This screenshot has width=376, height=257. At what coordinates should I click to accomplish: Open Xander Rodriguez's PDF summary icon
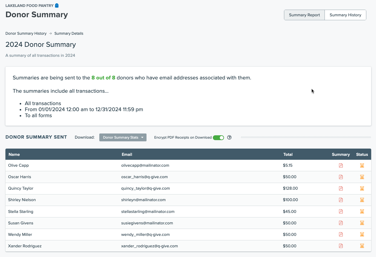click(x=341, y=246)
